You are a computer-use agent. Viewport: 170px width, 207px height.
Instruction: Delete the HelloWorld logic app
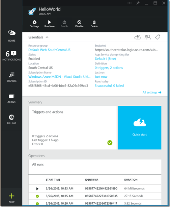click(x=94, y=24)
